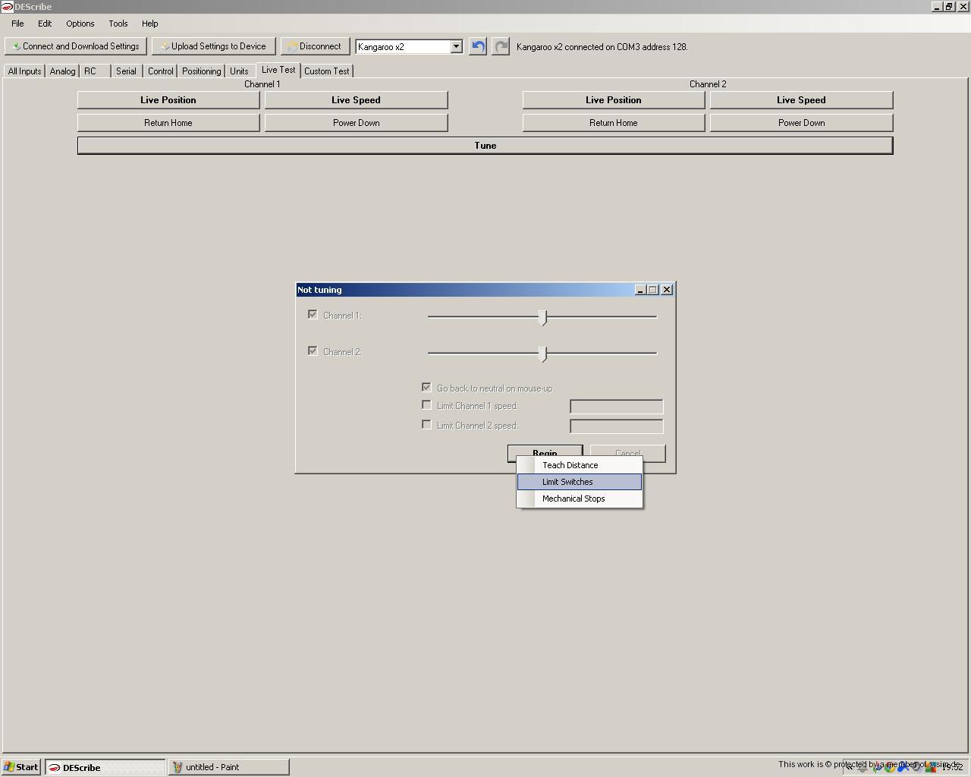This screenshot has width=971, height=777.
Task: Click the Paint icon in the taskbar
Action: pyautogui.click(x=178, y=767)
